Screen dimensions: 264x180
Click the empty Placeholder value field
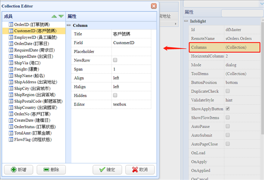[132, 51]
